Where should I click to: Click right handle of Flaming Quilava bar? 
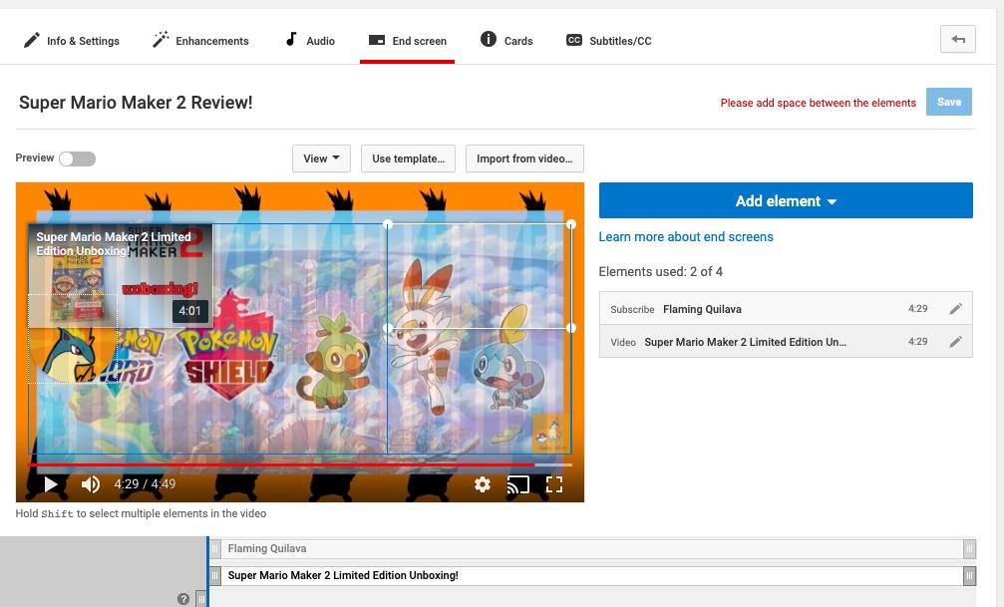coord(969,548)
